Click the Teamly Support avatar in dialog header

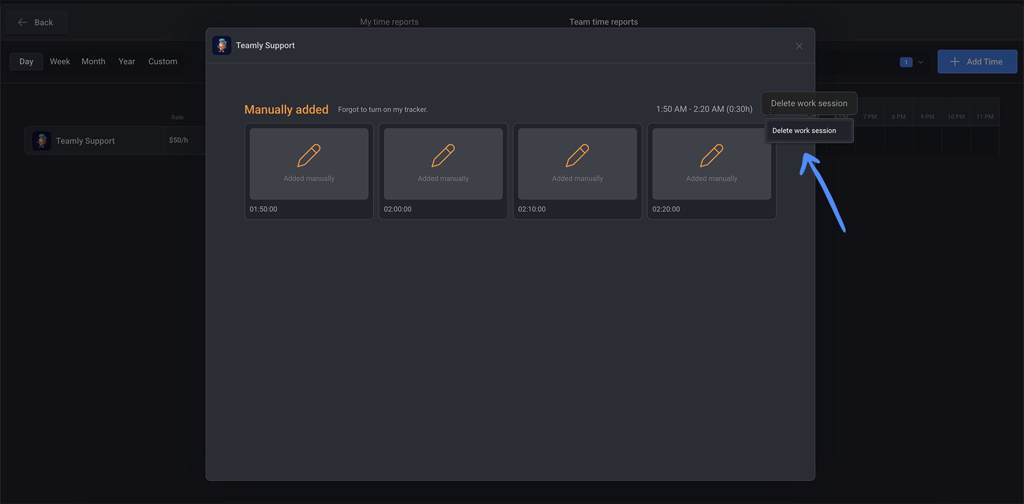[x=222, y=46]
